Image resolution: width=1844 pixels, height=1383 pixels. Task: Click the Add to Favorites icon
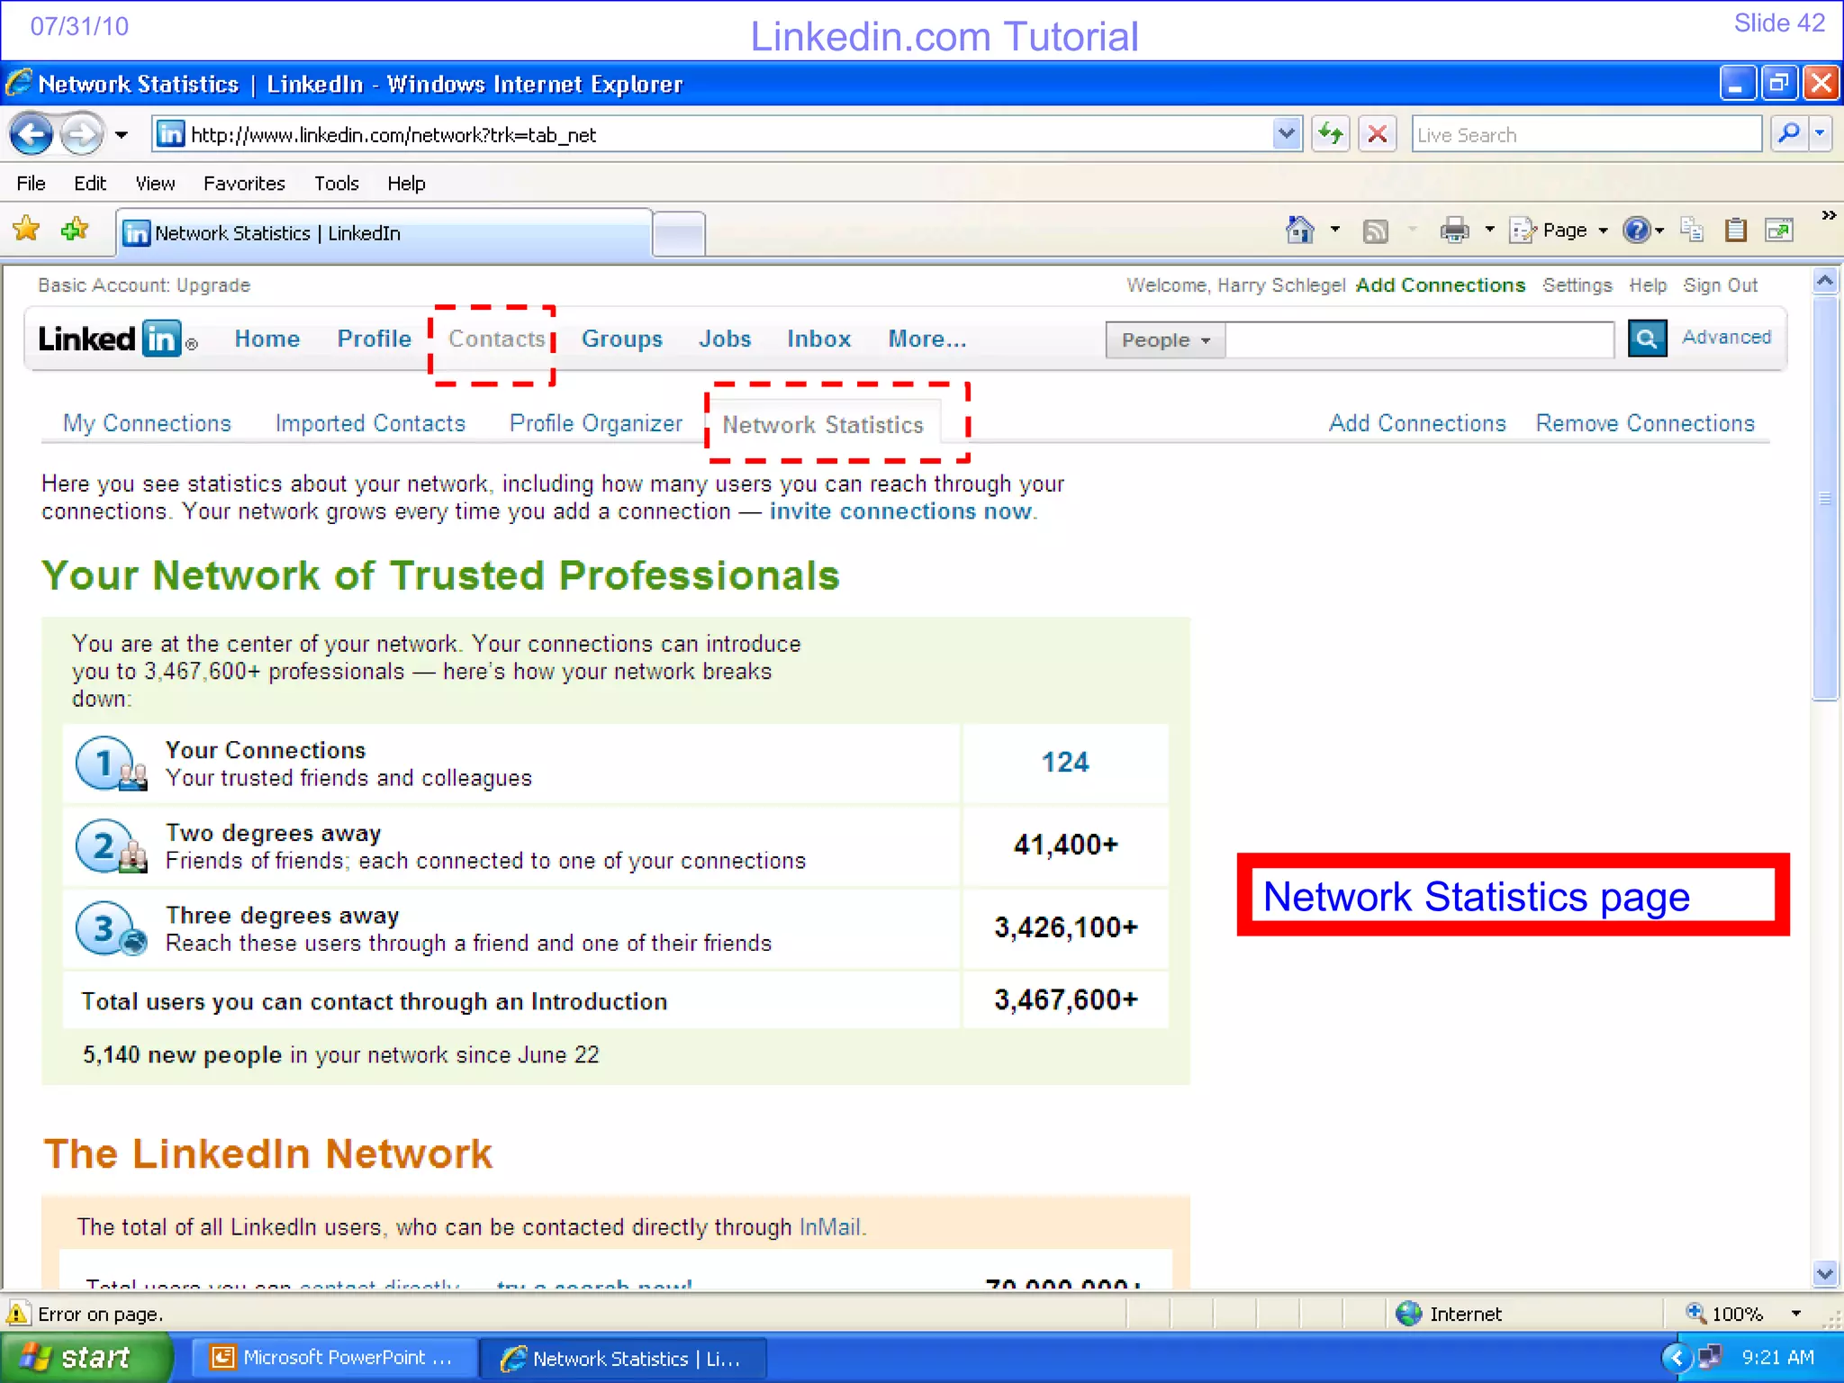click(x=75, y=230)
